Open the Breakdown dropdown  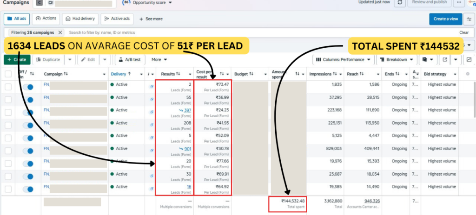397,60
